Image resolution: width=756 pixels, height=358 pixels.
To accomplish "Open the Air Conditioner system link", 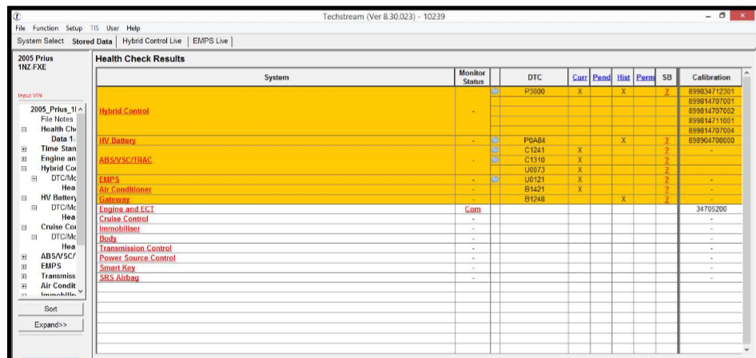I will click(x=125, y=190).
